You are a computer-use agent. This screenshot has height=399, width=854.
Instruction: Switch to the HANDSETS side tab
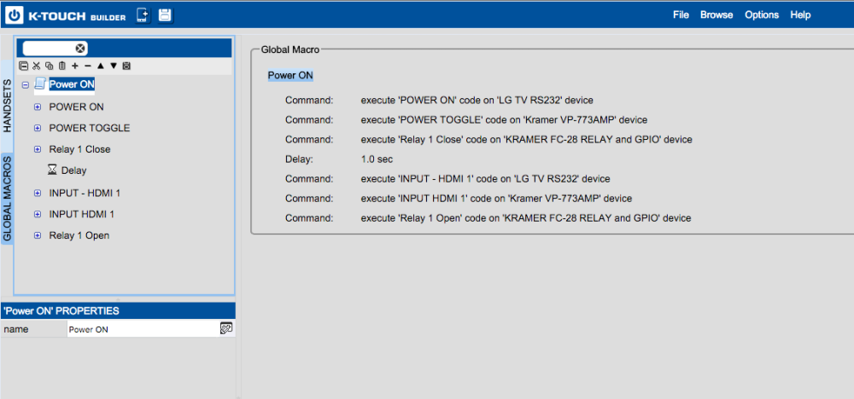[x=7, y=106]
